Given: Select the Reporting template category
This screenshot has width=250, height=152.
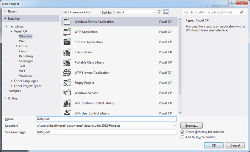Looking at the screenshot, I should pos(26,56).
